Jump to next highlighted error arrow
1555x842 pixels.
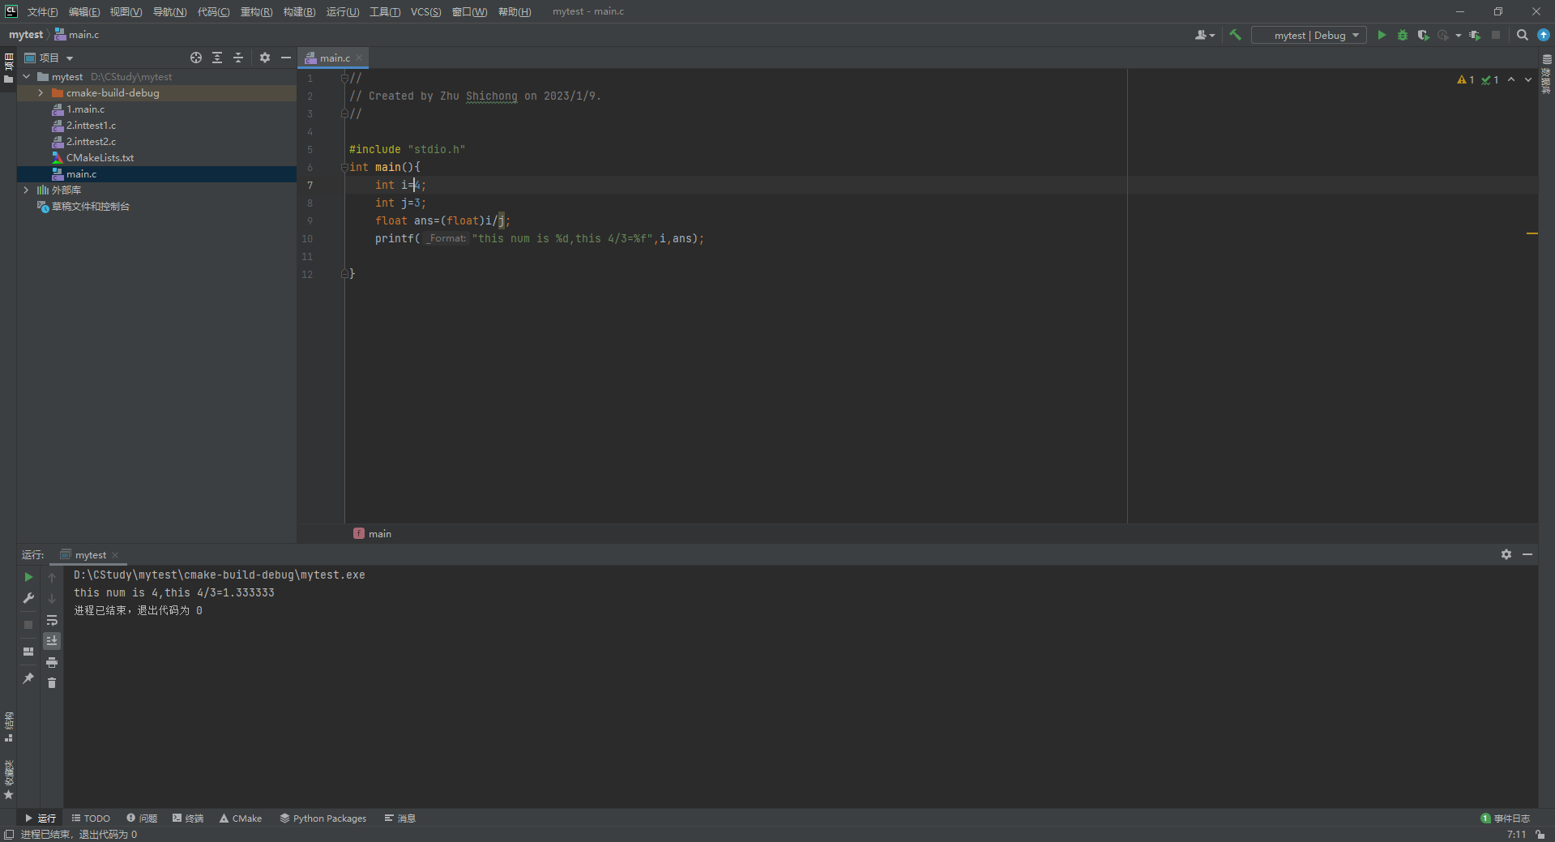1528,79
